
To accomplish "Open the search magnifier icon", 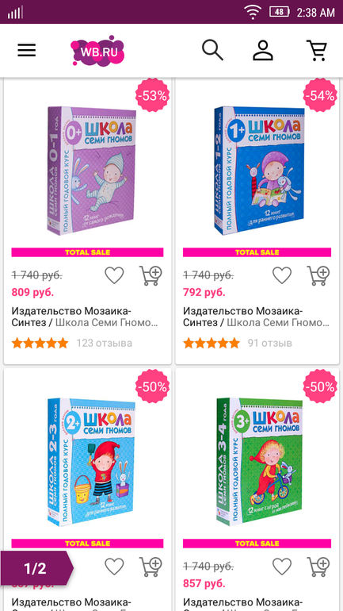I will click(x=213, y=50).
